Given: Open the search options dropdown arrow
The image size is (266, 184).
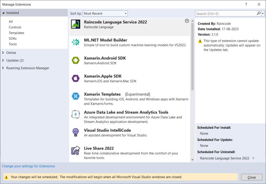Looking at the screenshot, I should 263,13.
